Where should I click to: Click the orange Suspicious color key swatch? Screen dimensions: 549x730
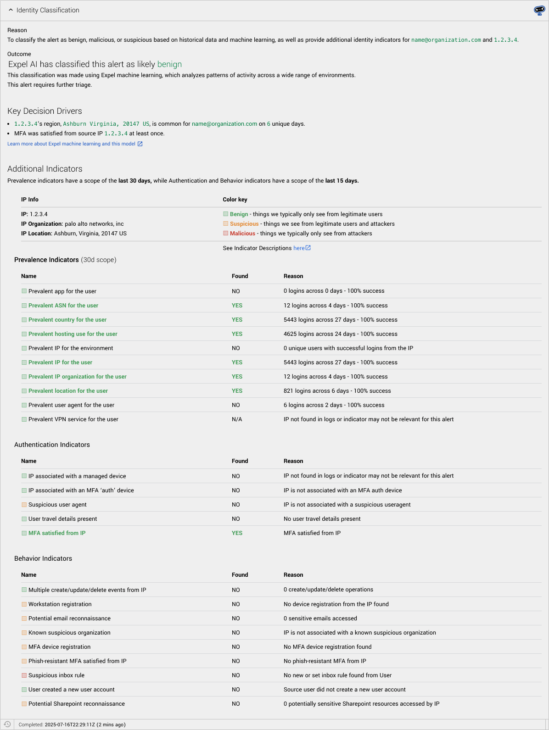[225, 223]
